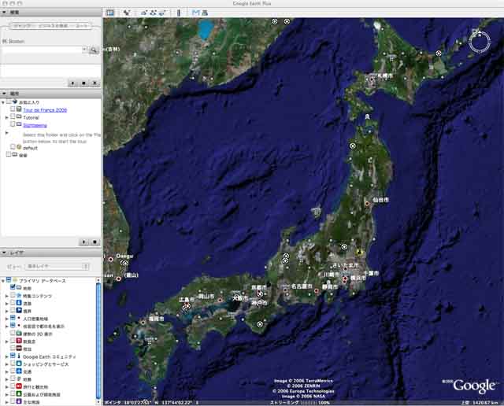The image size is (504, 406).
Task: Toggle the 人口密集地域 layer checkbox
Action: (x=13, y=318)
